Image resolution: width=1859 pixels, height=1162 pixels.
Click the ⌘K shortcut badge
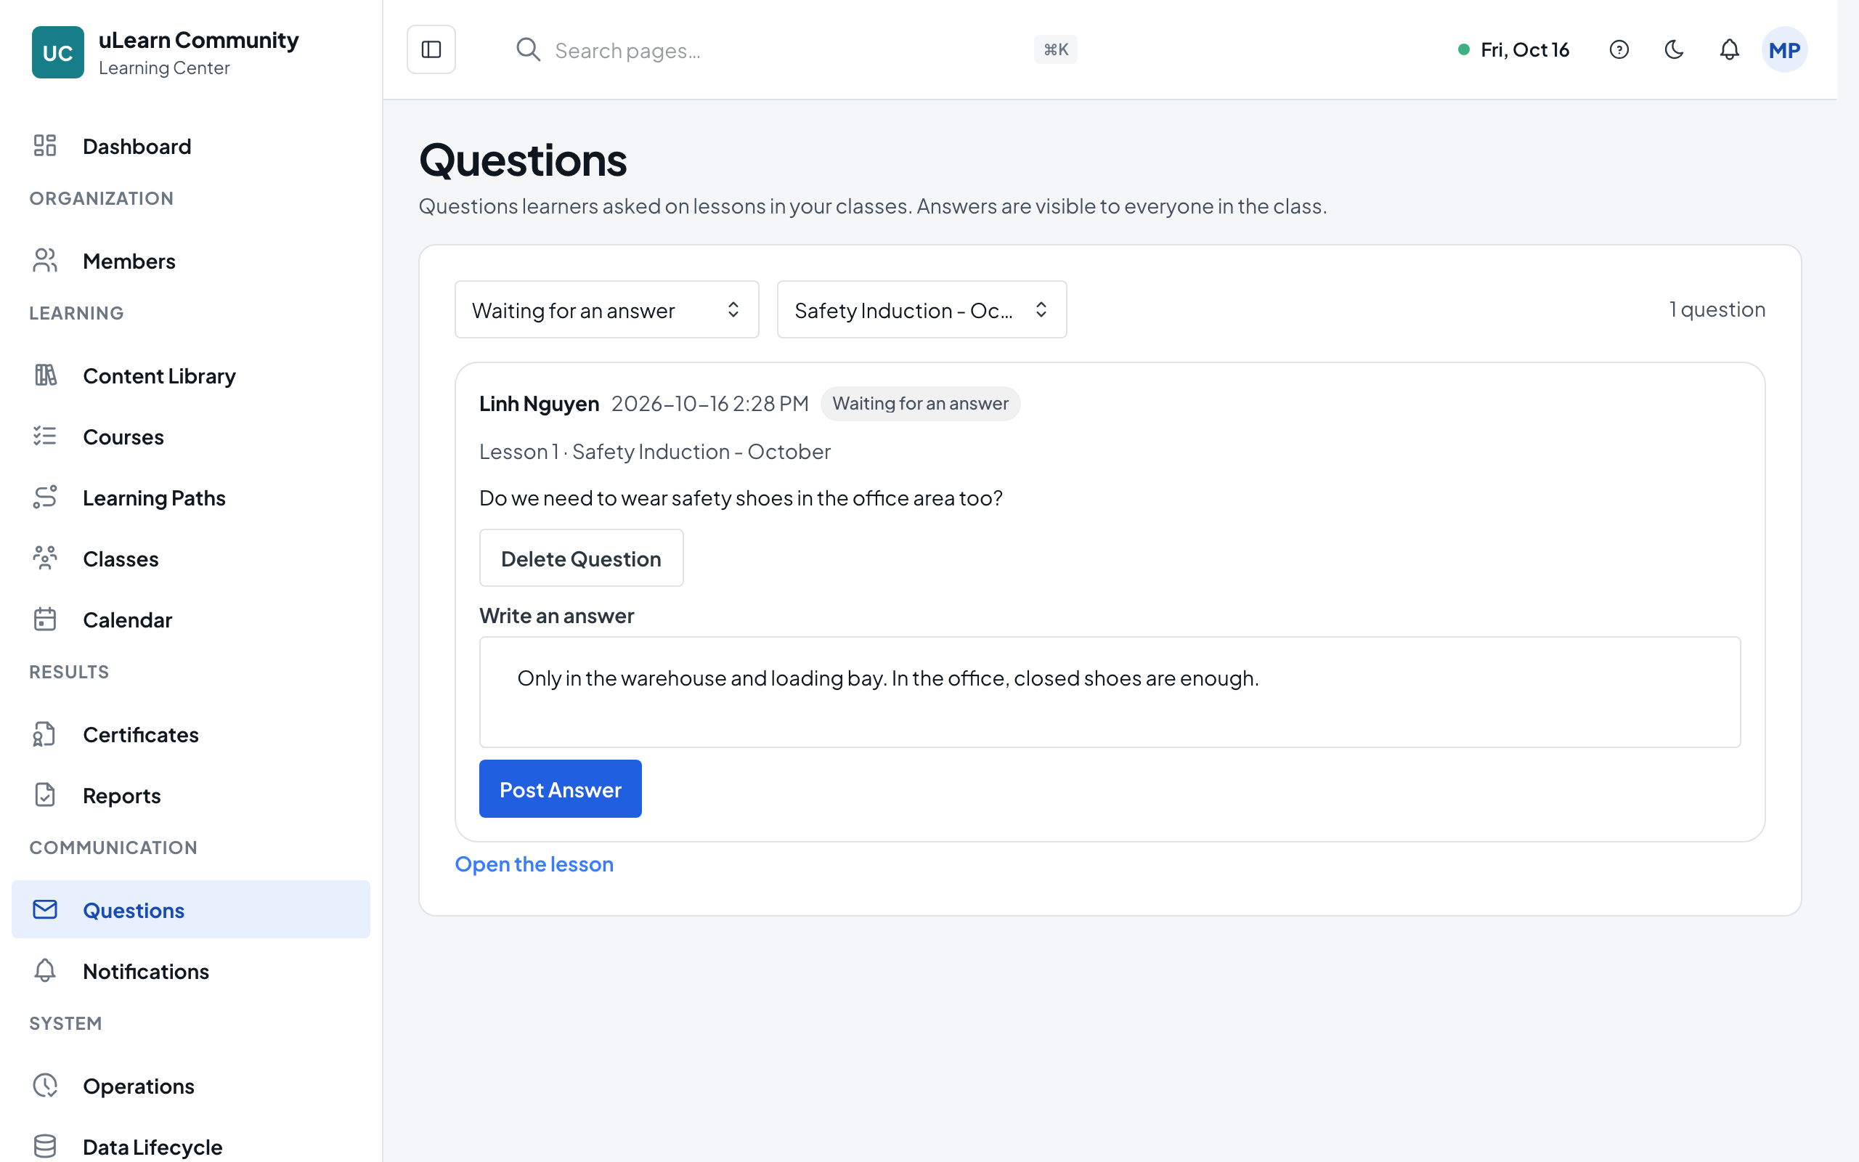[x=1055, y=49]
